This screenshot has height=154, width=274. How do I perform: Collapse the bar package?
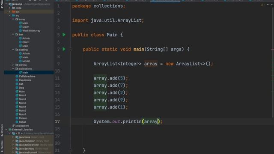tap(13, 34)
